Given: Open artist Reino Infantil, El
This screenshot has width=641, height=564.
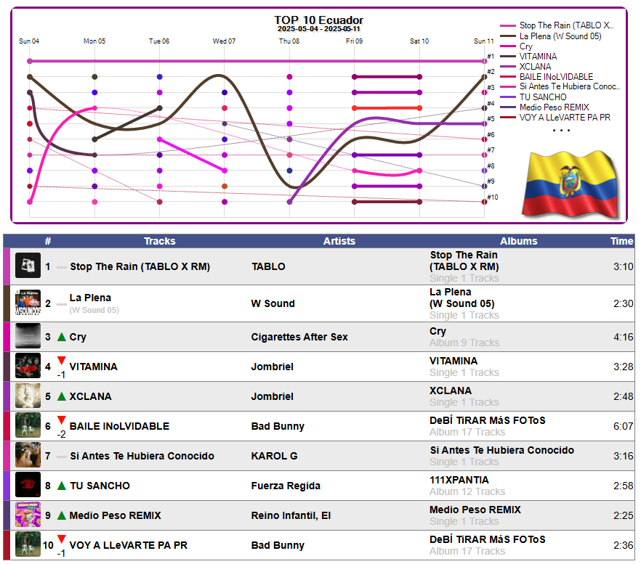Looking at the screenshot, I should click(291, 516).
